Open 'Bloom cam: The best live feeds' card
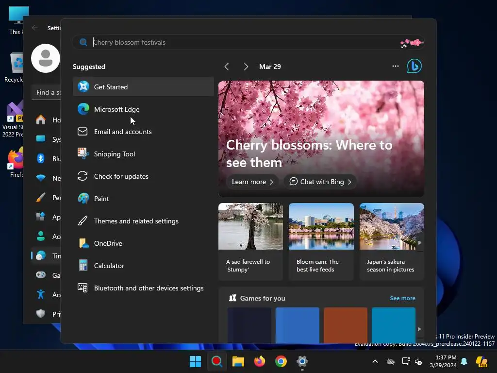Viewport: 497px width, 373px height. (321, 241)
